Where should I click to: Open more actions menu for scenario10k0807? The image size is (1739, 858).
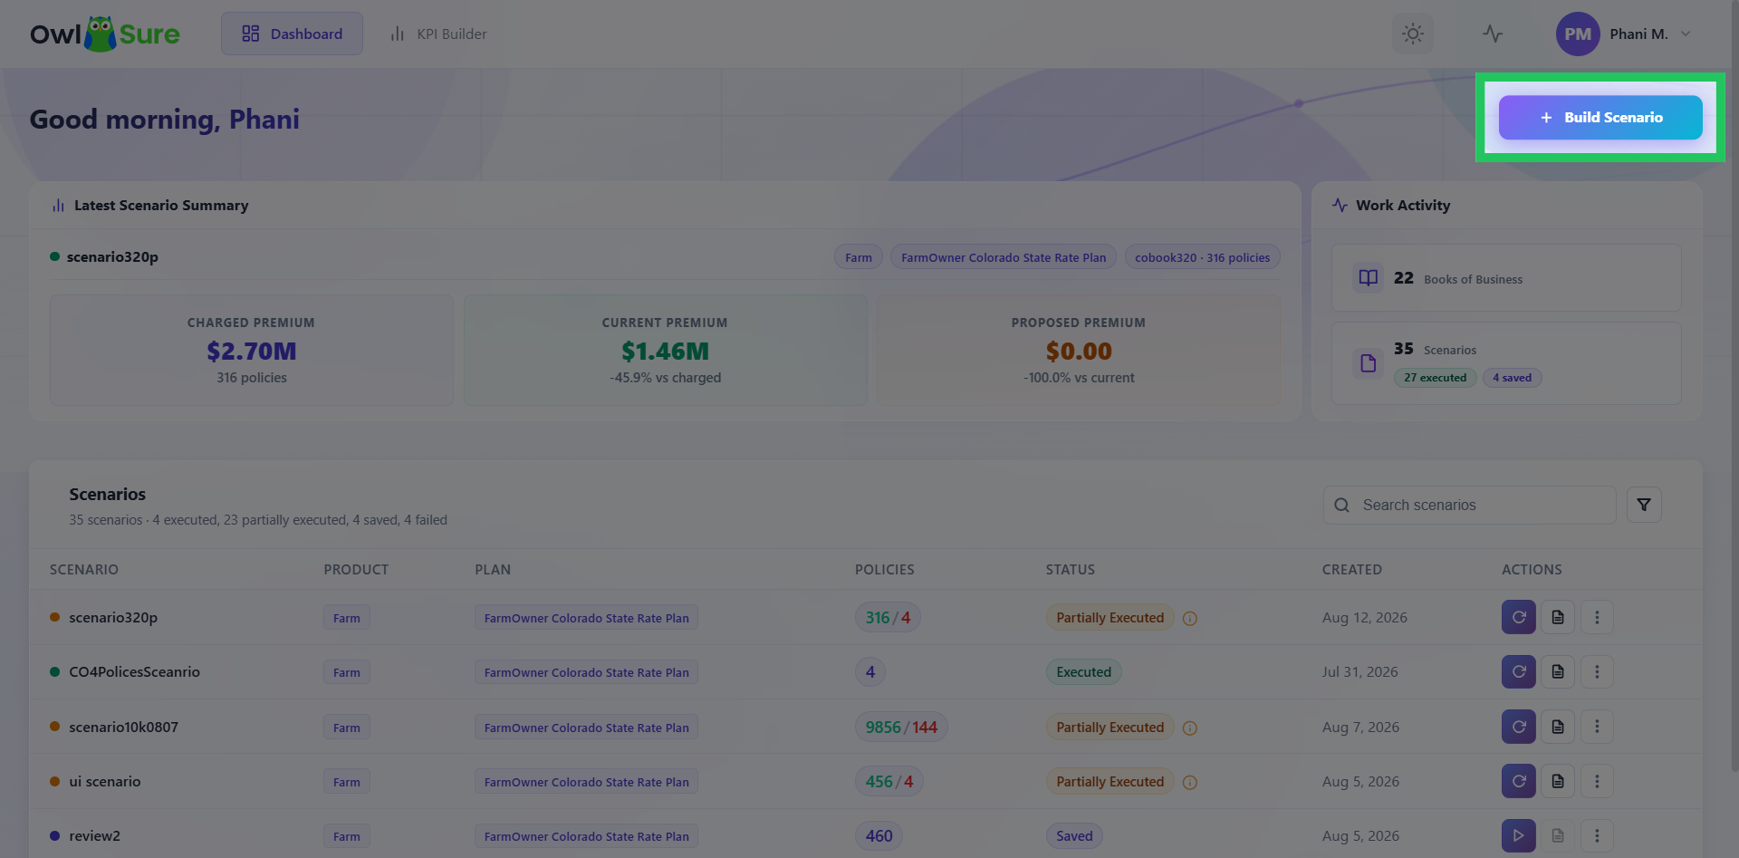coord(1597,727)
